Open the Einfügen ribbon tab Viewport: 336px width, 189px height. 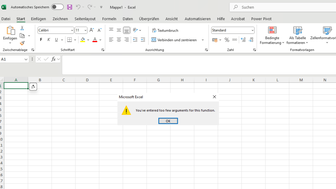click(38, 19)
